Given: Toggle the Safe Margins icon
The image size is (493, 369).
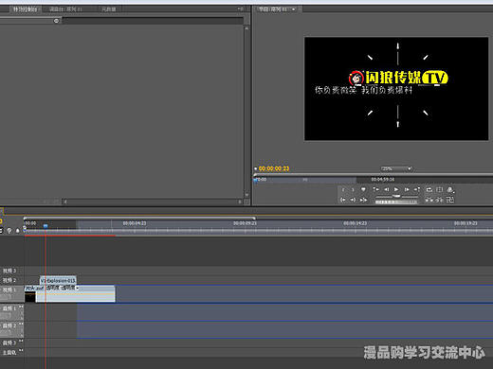Looking at the screenshot, I should 439,189.
